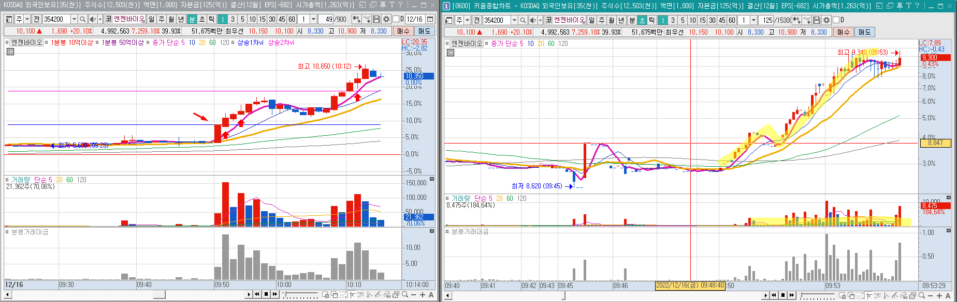This screenshot has height=302, width=957.
Task: Select 분 minute mode in left chart
Action: point(192,19)
